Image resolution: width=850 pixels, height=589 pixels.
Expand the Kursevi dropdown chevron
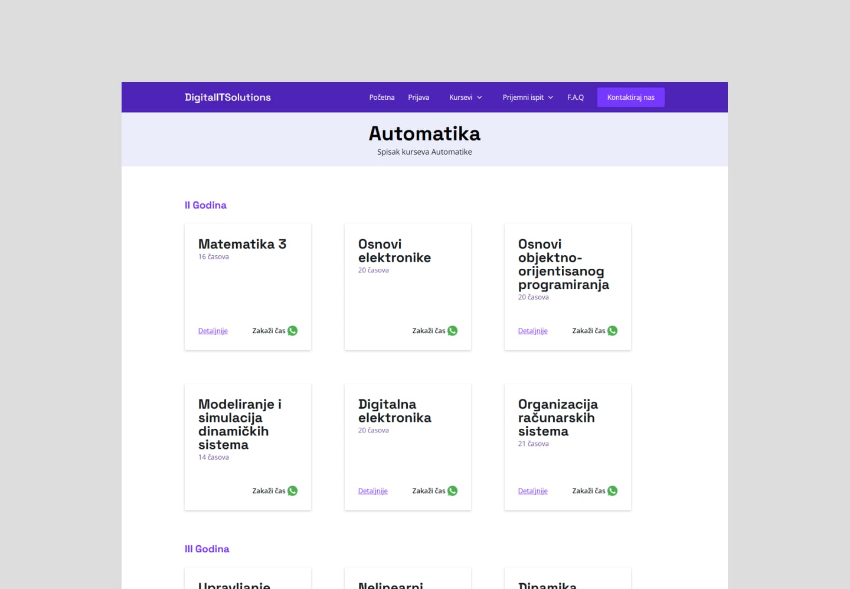coord(479,97)
